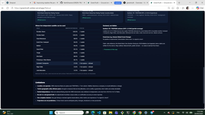
Task: Select the Tengiz field row
Action: coord(68,53)
